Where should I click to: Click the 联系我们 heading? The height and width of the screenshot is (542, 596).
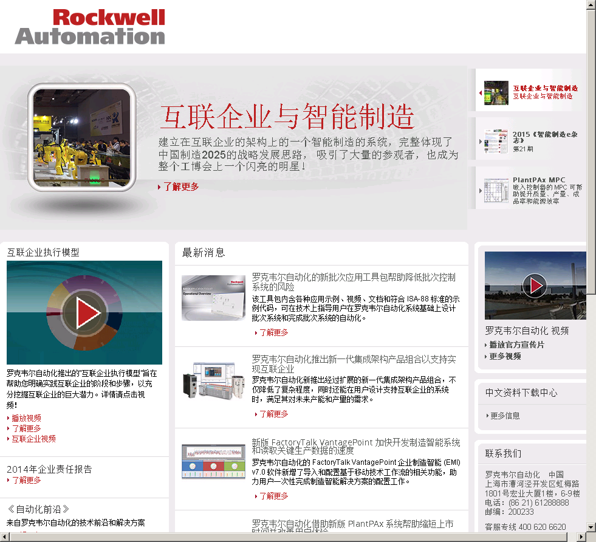click(x=503, y=453)
